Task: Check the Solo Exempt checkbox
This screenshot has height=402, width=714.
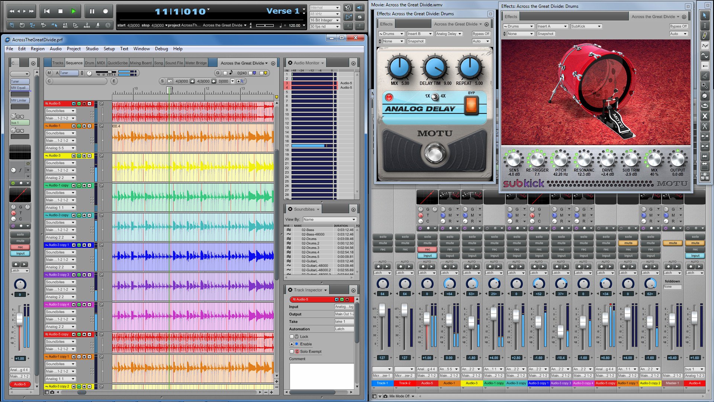Action: [x=292, y=351]
